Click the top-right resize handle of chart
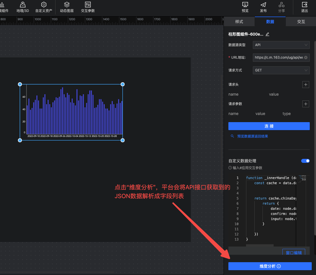Viewport: 316px width, 275px height. 123,84
